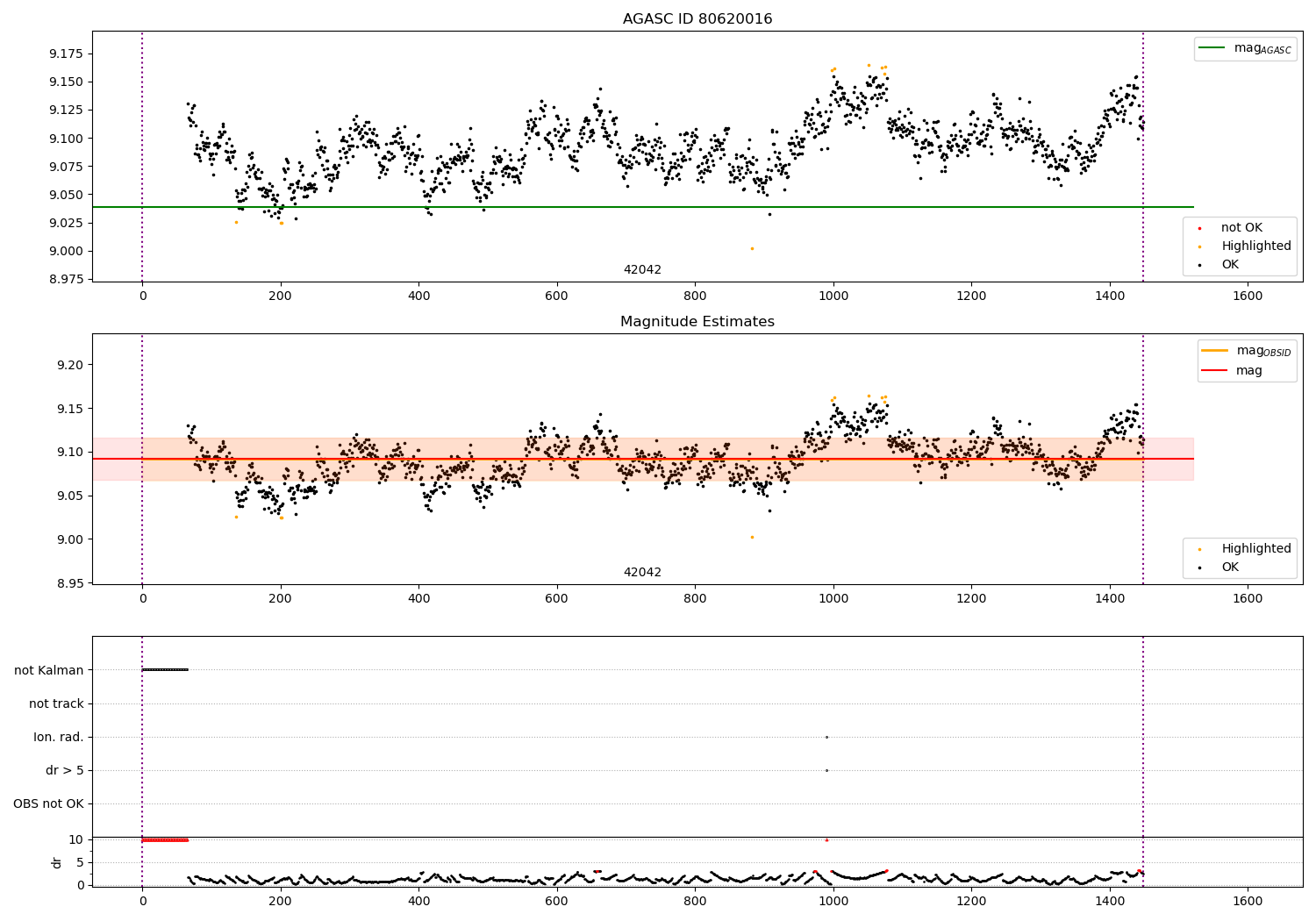Click the 'Ion. rad.' y-axis label
1316x921 pixels.
(x=59, y=737)
